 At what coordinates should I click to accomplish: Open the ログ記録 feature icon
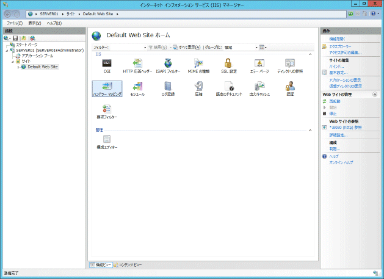168,86
